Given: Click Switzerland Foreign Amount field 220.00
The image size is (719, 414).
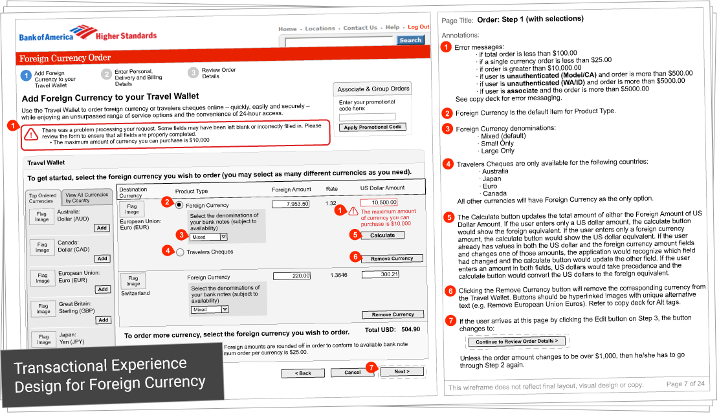Looking at the screenshot, I should (292, 276).
